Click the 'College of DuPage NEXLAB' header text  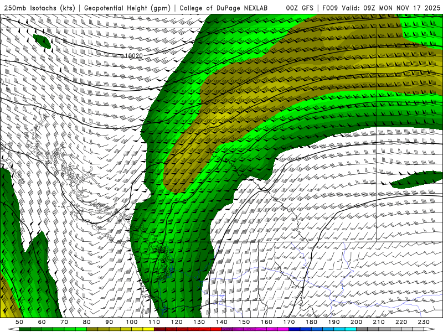click(x=224, y=8)
